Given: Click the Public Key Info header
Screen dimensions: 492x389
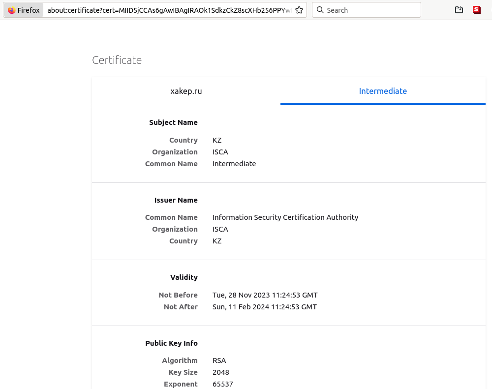Looking at the screenshot, I should click(171, 343).
